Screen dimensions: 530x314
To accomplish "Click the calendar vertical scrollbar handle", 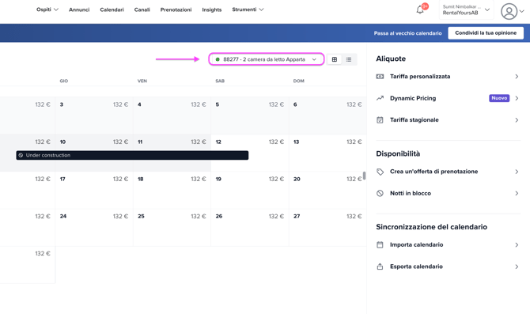I will coord(365,176).
